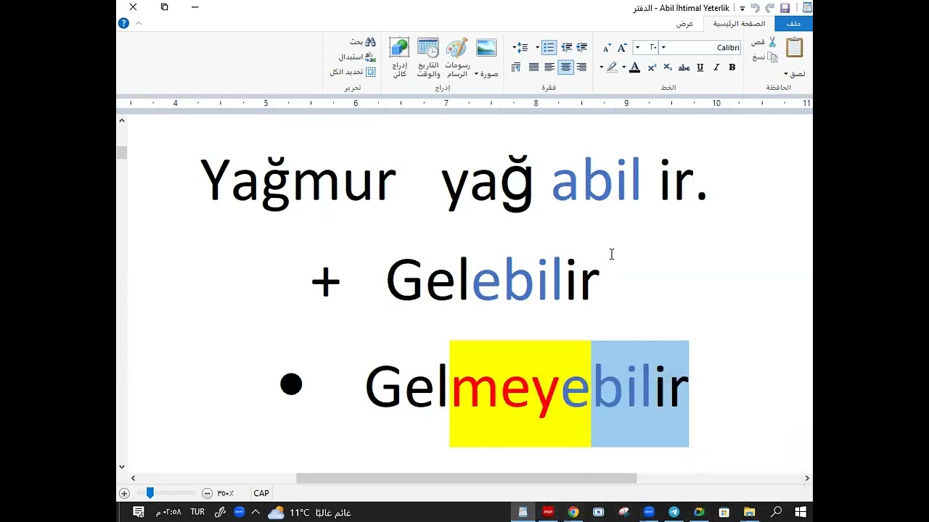This screenshot has width=929, height=522.
Task: Insert Paint drawing (رسومات الرسام)
Action: coord(457,58)
